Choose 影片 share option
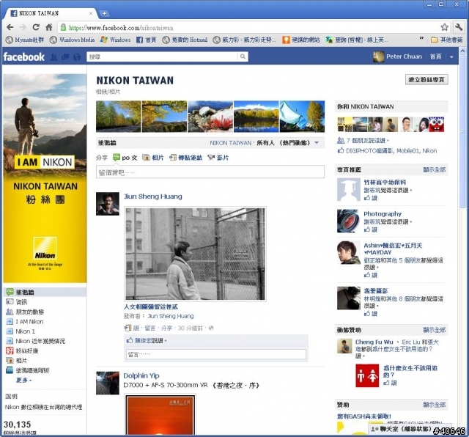Screen dimensions: 469x437 (x=218, y=158)
